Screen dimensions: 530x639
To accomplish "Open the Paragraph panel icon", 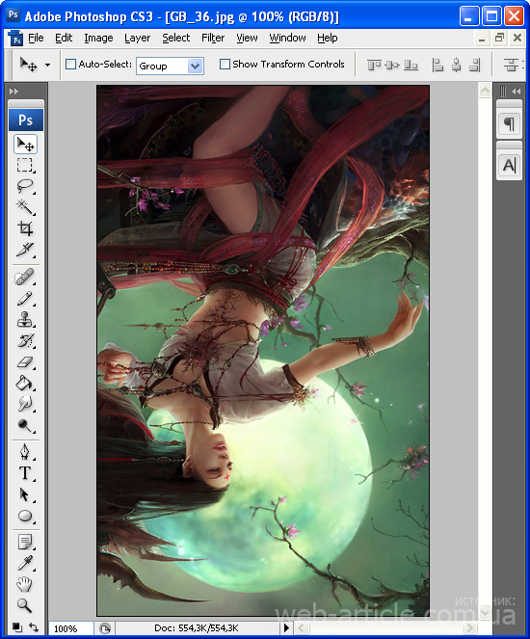I will [509, 123].
